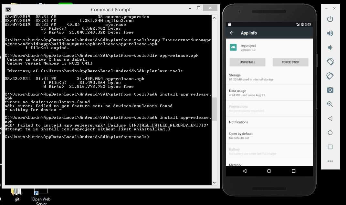Increase emulator volume with volume up icon

[330, 33]
